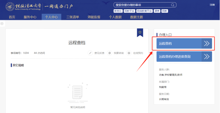The width and height of the screenshot is (220, 113).
Task: Select the 三张清单 navigation tab
Action: point(73,17)
